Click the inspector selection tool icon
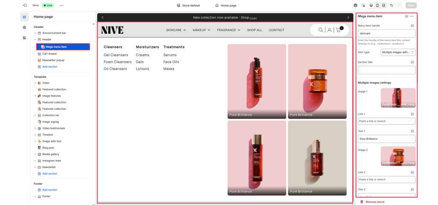This screenshot has height=205, width=438. [x=363, y=6]
